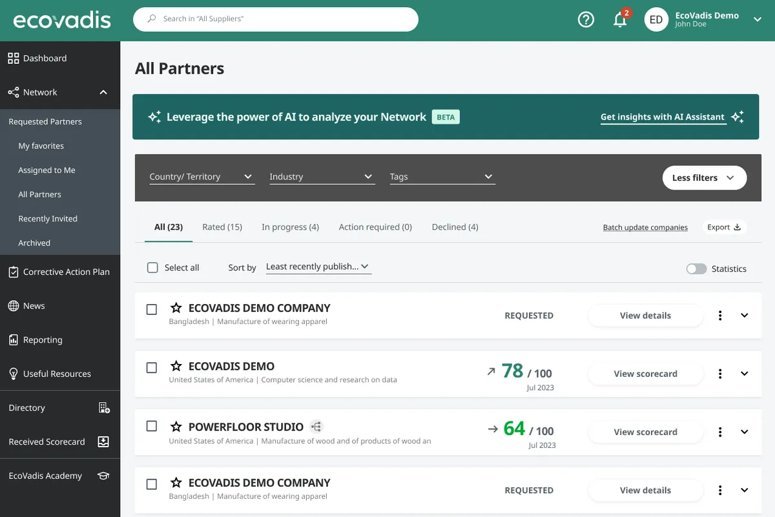
Task: Click the Corrective Action Plan clipboard icon
Action: (14, 272)
